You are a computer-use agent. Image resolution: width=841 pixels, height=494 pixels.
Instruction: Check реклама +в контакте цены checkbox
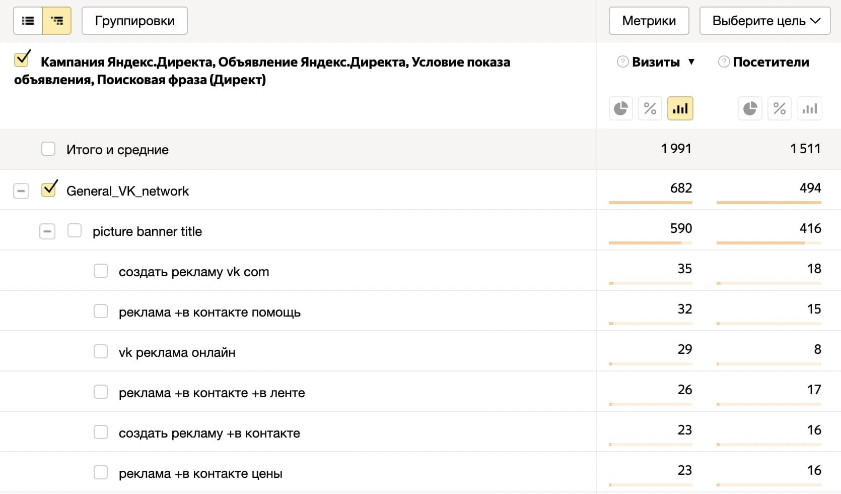101,472
